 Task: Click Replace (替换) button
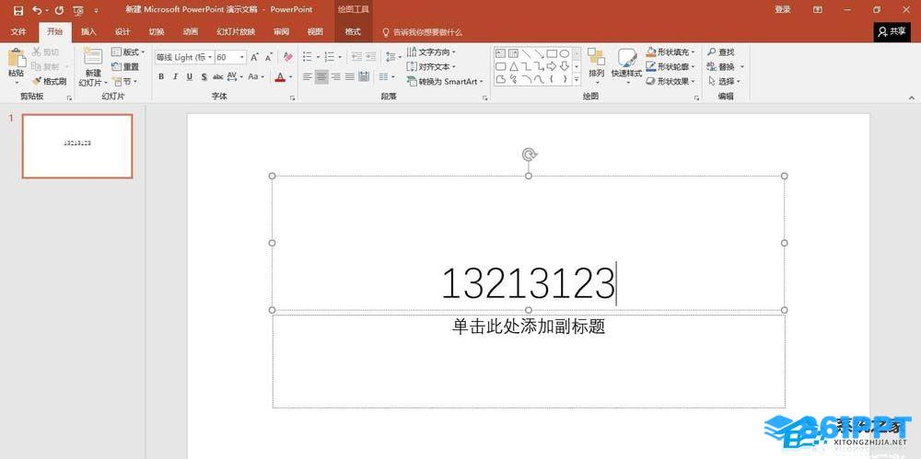[x=725, y=66]
